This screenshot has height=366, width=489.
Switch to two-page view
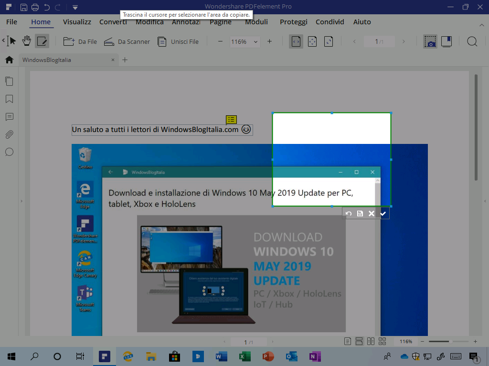[371, 341]
